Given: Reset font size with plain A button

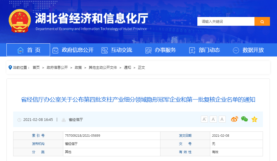Looking at the screenshot, I should [x=222, y=119].
